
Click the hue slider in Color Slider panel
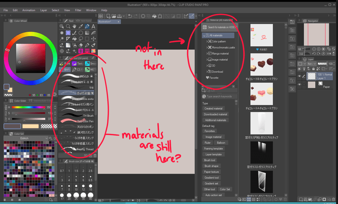pyautogui.click(x=28, y=107)
